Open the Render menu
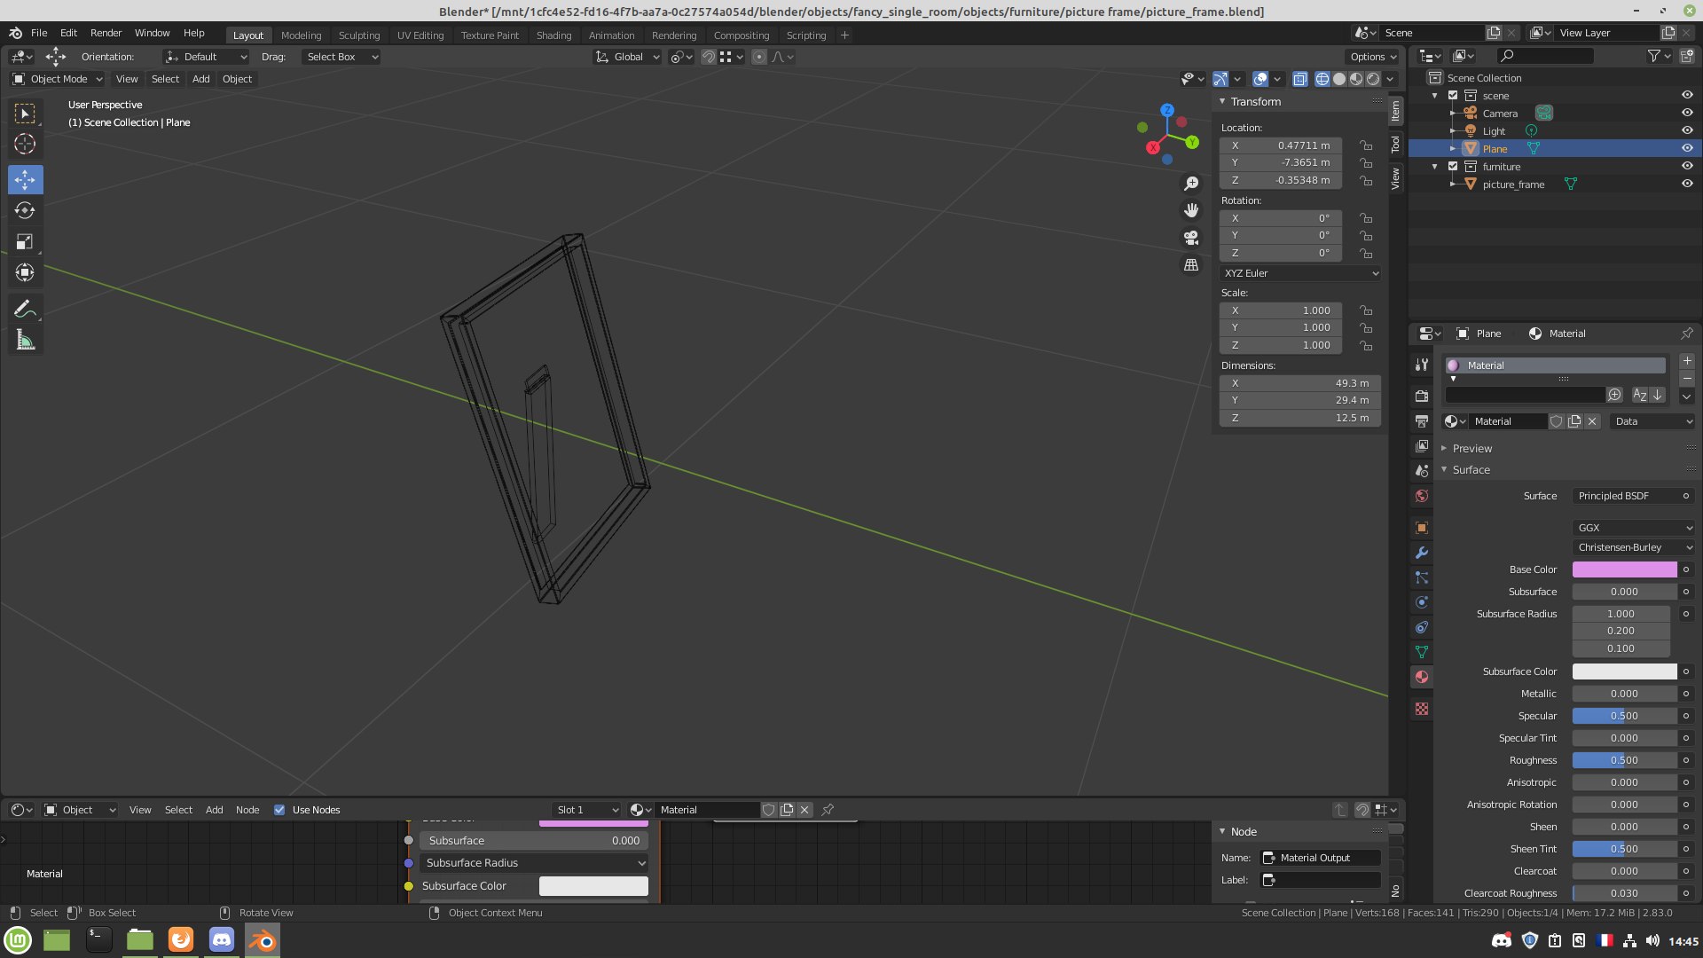This screenshot has height=958, width=1703. click(x=106, y=33)
